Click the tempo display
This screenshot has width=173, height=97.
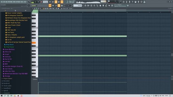click(45, 2)
